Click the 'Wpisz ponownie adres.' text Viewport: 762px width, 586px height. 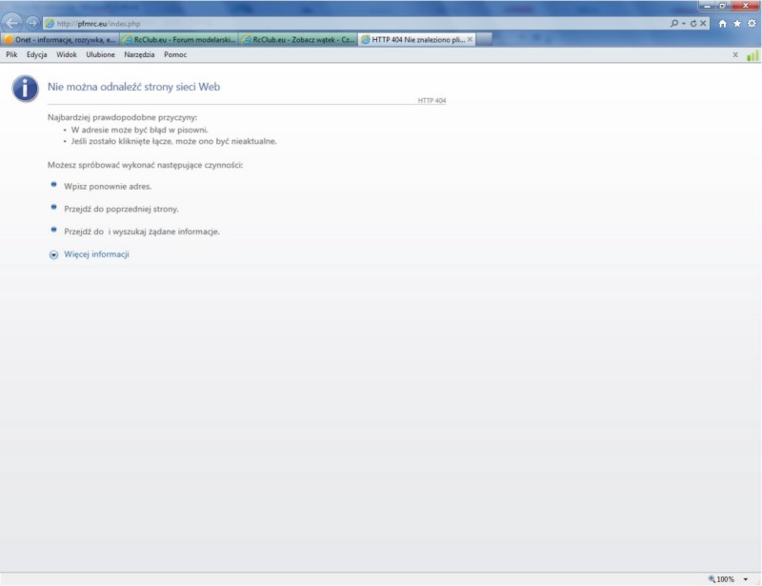pos(108,187)
